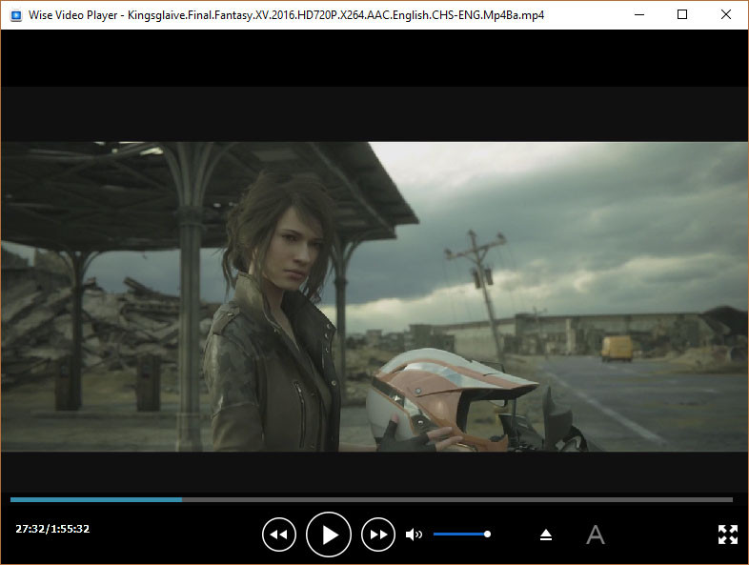The image size is (749, 565).
Task: Skip ahead with the fast-forward button
Action: [x=378, y=535]
